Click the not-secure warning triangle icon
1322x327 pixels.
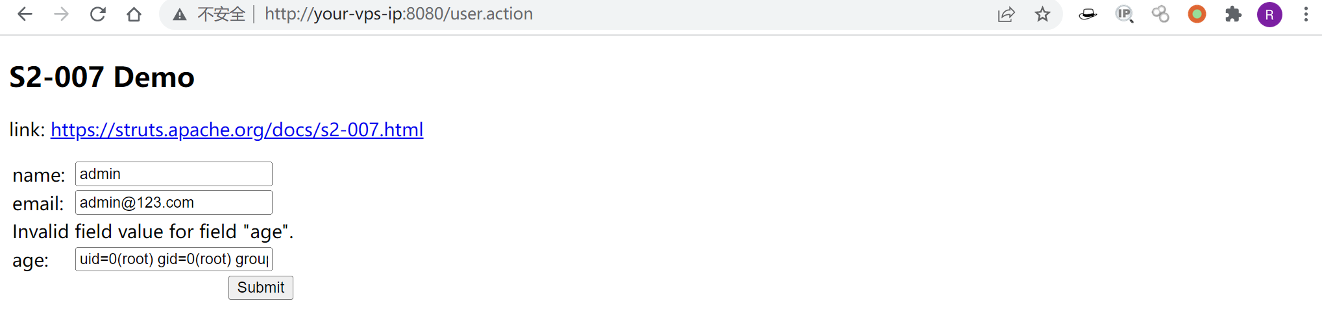[180, 14]
